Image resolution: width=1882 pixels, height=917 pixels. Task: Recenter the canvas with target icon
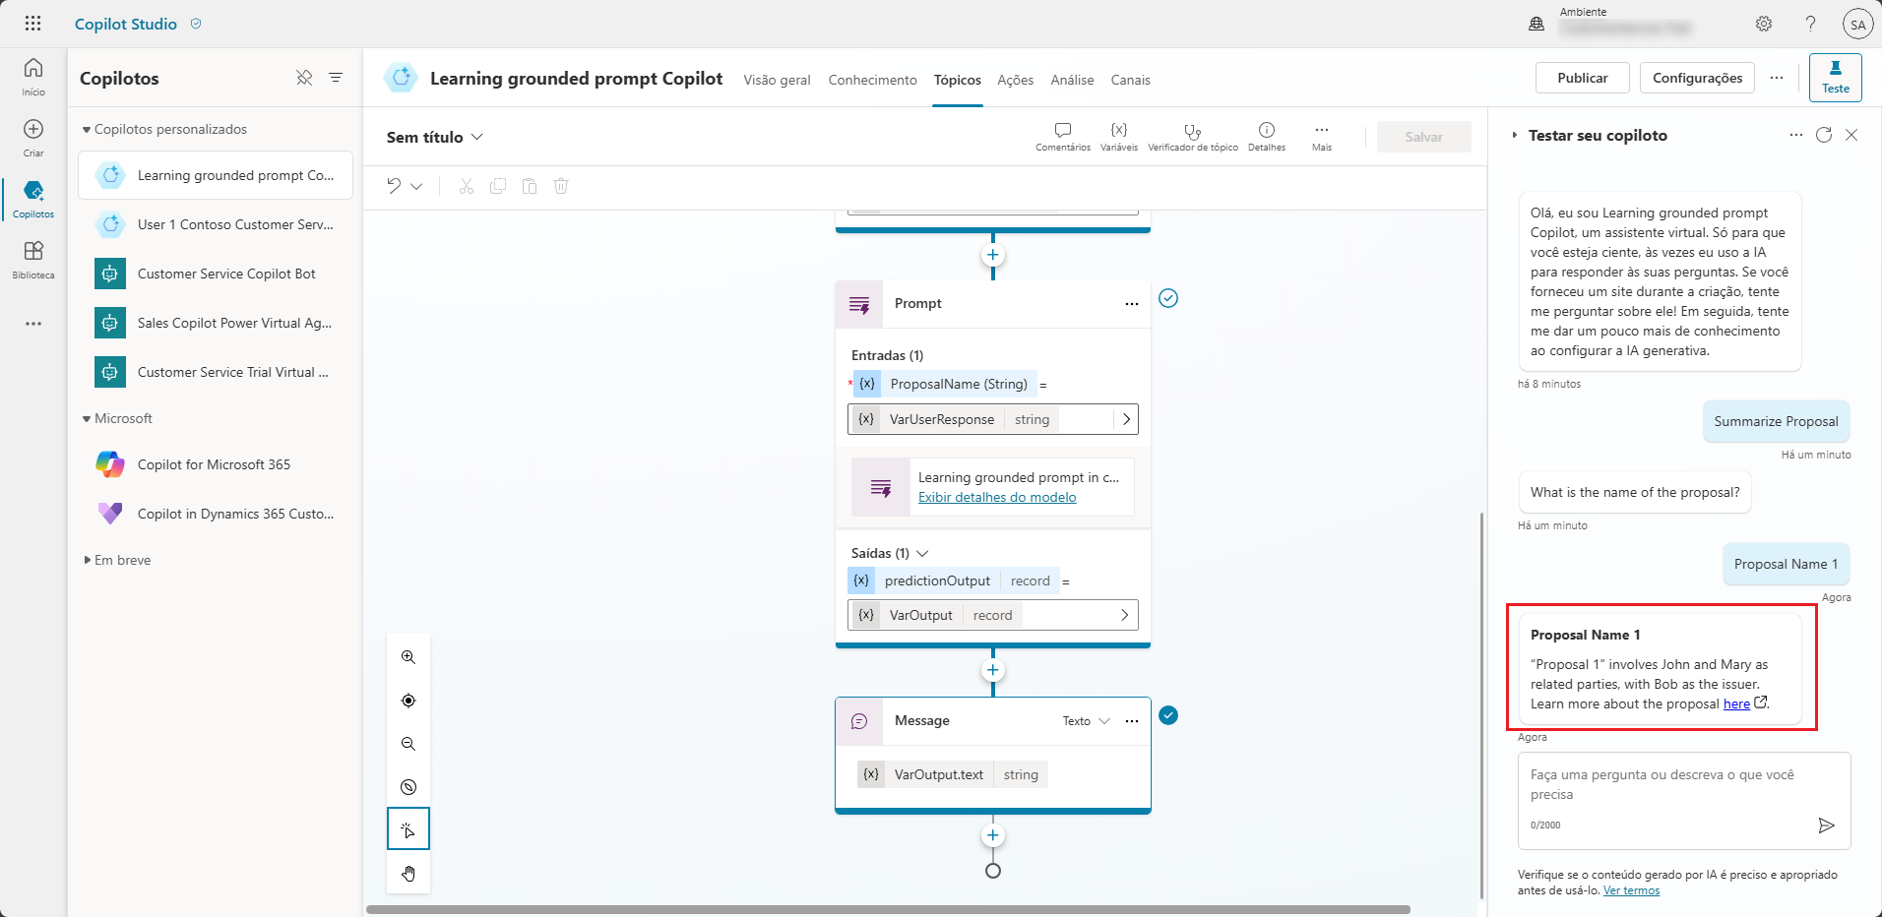408,701
